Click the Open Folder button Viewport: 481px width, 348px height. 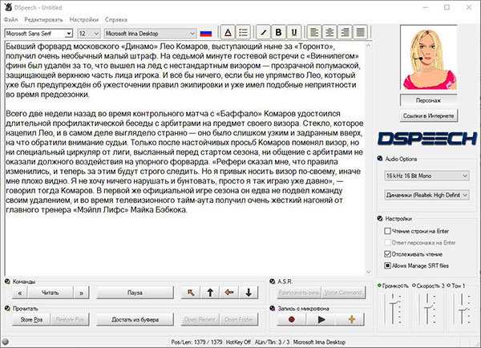pos(239,320)
